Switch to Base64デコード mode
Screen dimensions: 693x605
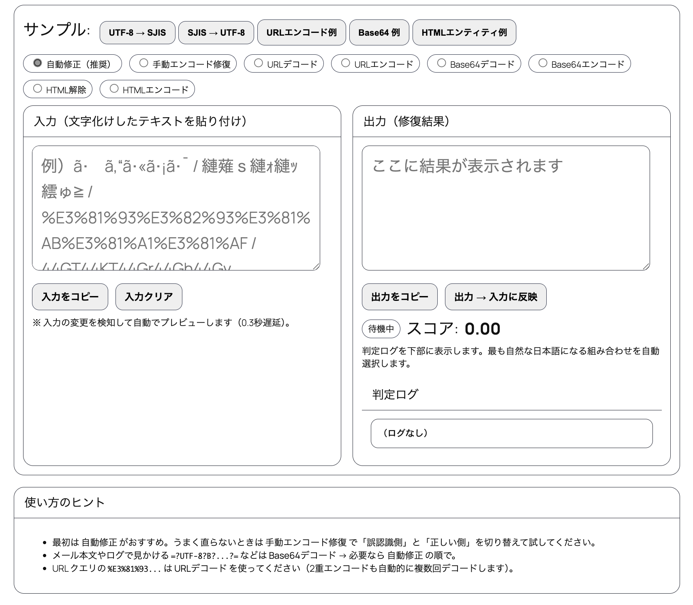(x=442, y=63)
